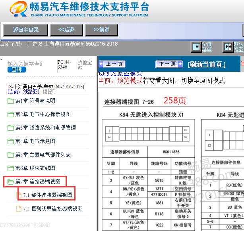The image size is (244, 231).
Task: Click wire number cell 1881
Action: tap(159, 203)
